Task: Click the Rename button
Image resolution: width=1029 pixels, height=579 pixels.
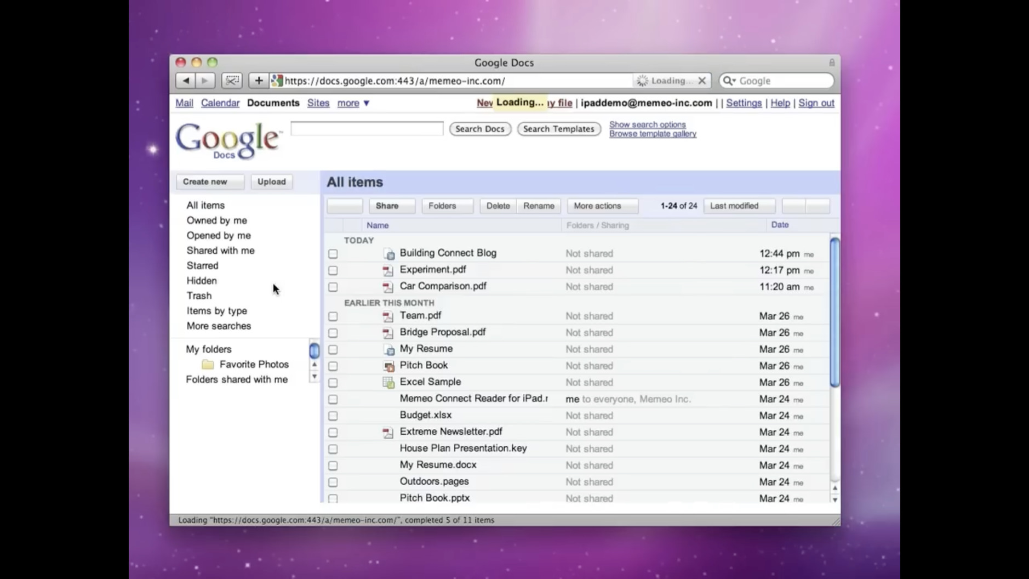Action: (539, 206)
